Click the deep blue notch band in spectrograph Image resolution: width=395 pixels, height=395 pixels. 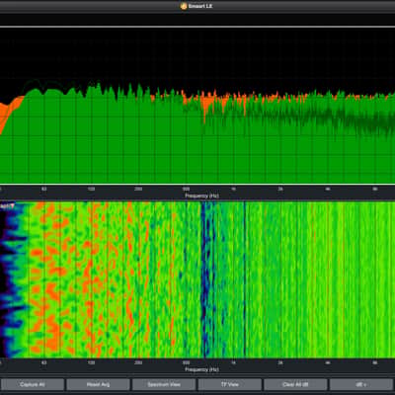point(203,279)
